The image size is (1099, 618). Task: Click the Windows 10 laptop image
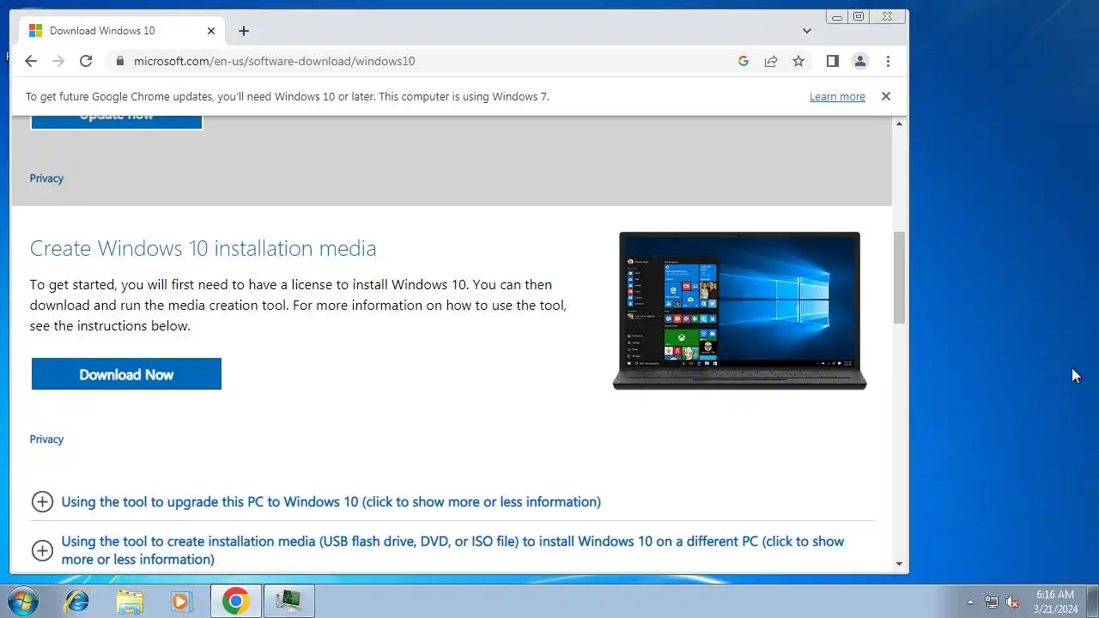pos(739,311)
